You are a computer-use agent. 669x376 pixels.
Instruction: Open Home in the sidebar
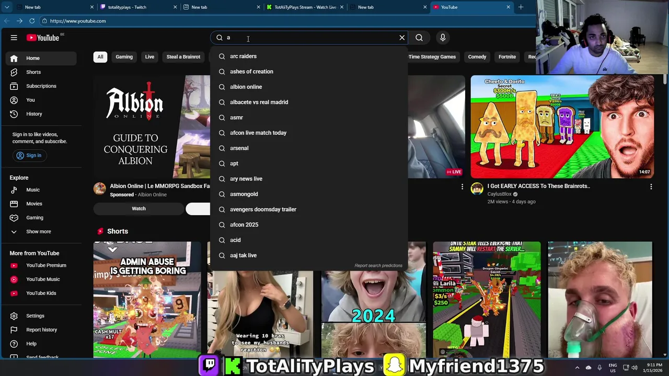click(x=41, y=58)
